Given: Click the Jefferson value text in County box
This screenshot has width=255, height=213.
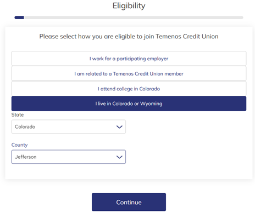Looking at the screenshot, I should [x=25, y=157].
